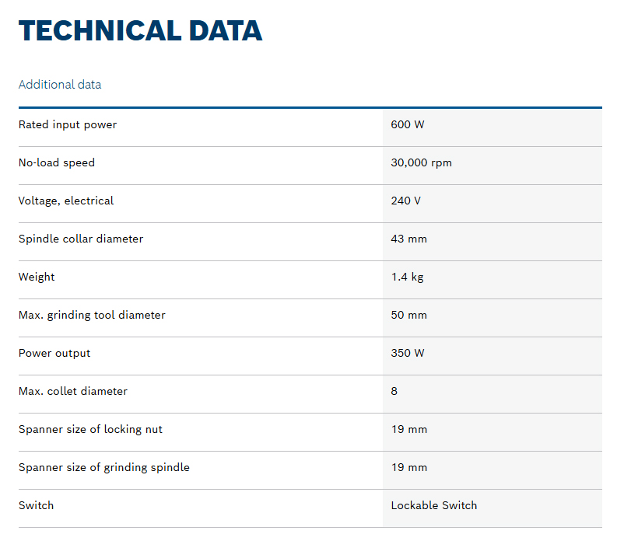Click the Weight row label
Viewport: 624px width, 548px height.
point(37,277)
